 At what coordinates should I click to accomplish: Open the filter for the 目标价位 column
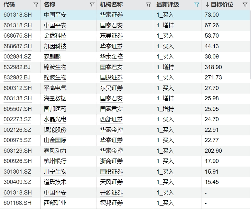click(245, 5)
